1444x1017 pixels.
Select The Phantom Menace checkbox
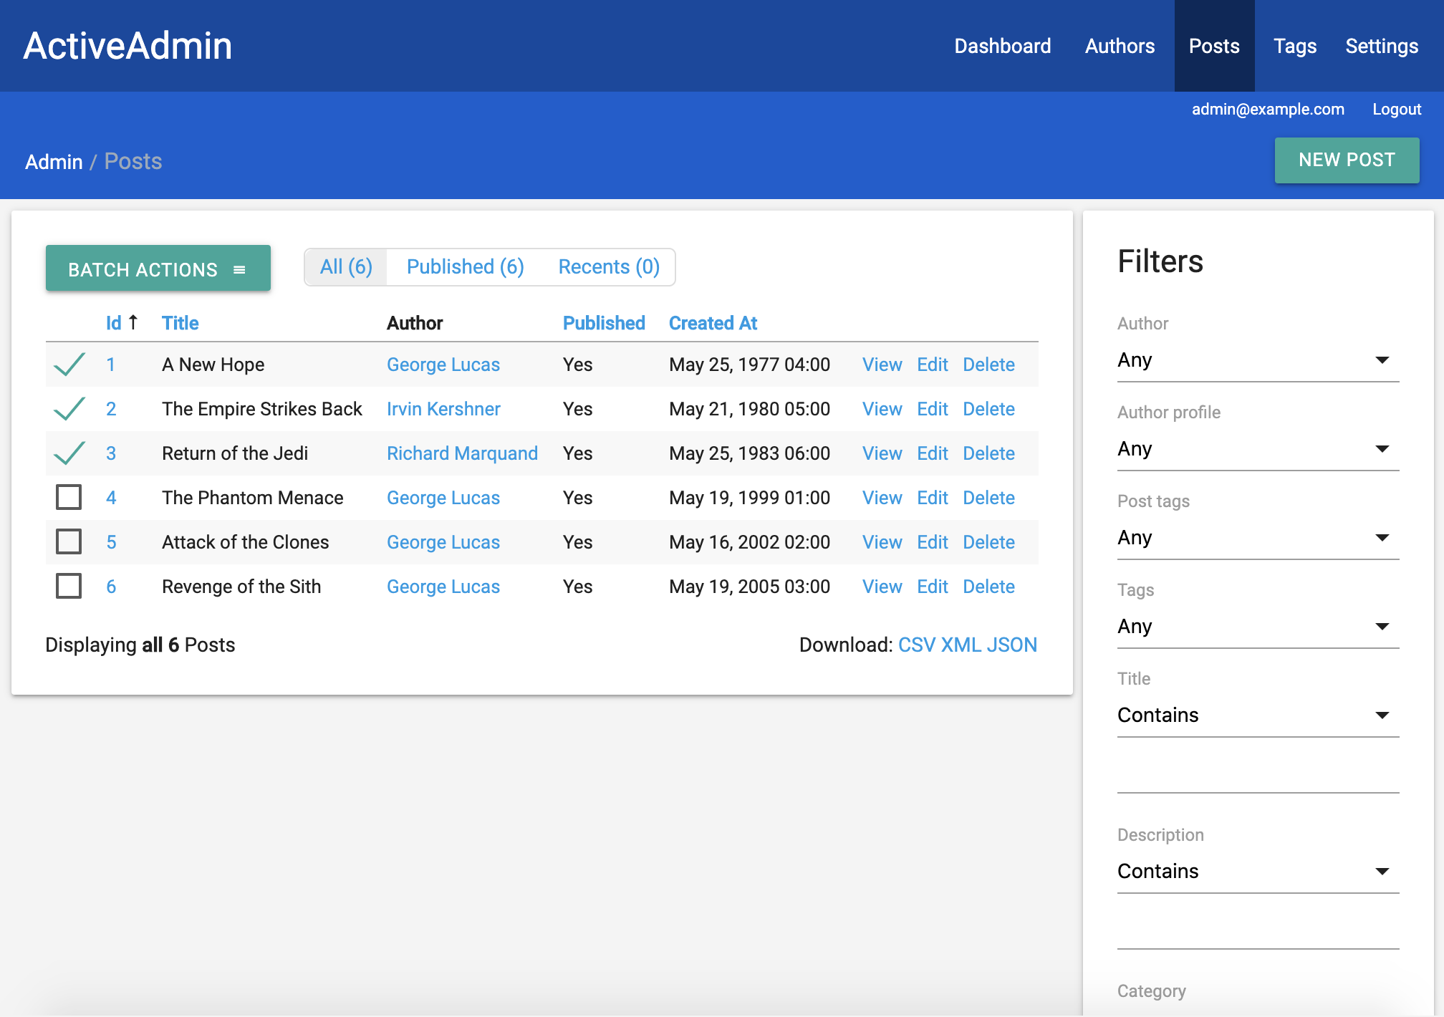point(69,497)
